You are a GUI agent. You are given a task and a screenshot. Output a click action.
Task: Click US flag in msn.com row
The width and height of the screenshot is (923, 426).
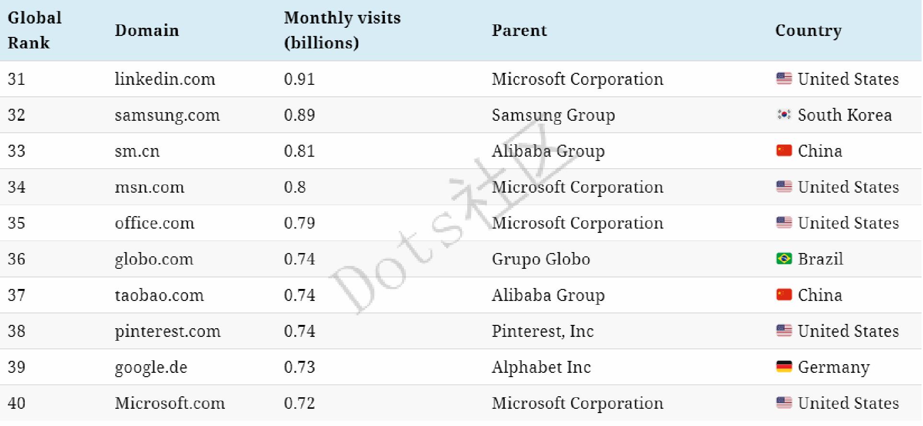point(784,187)
